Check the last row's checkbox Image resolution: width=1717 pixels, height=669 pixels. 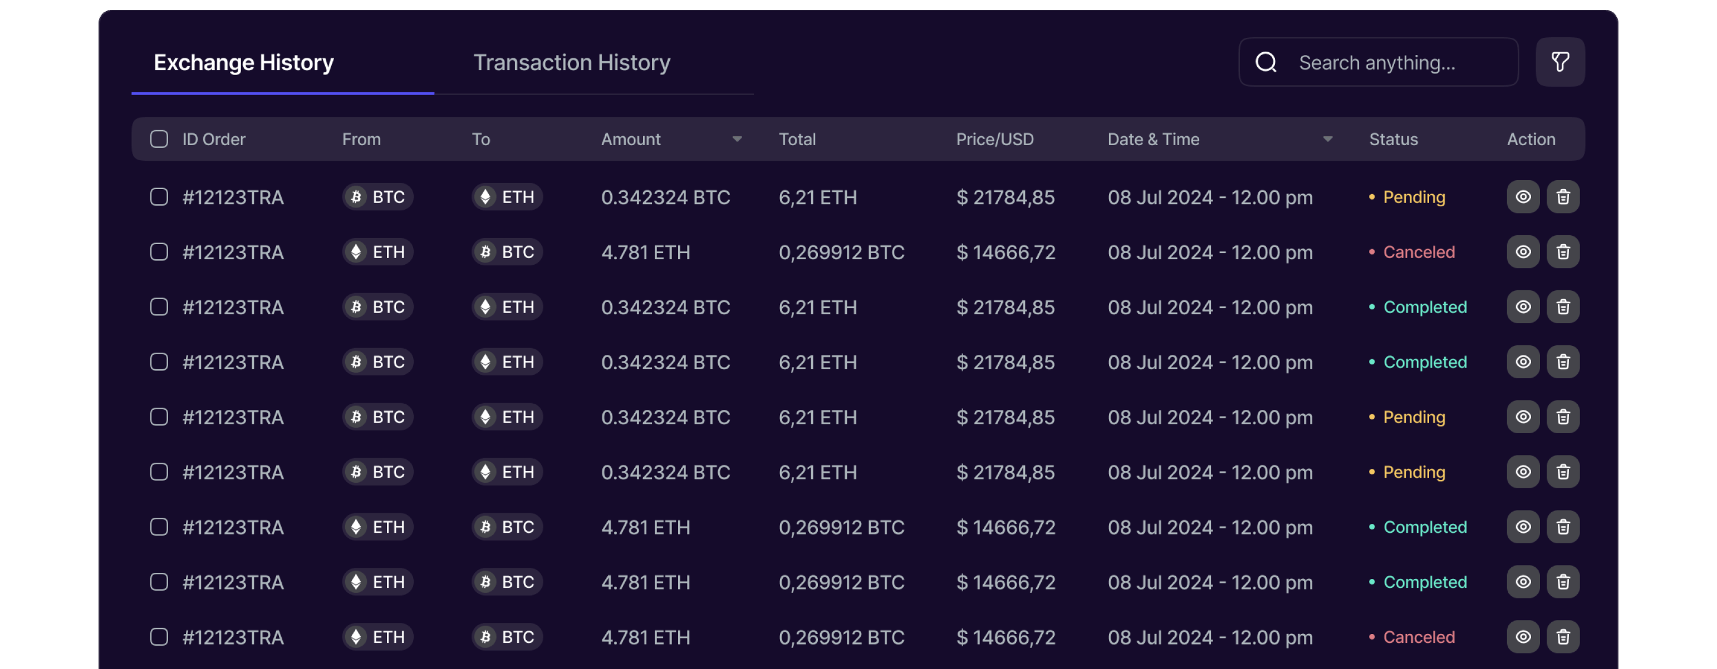(x=159, y=637)
